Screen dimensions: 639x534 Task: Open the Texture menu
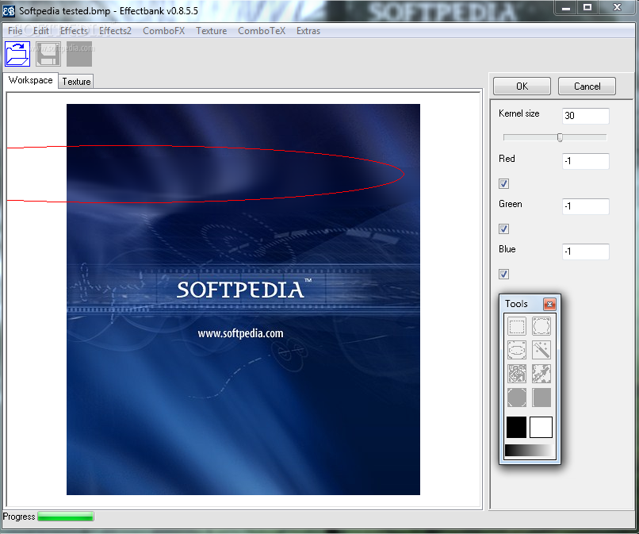(211, 31)
